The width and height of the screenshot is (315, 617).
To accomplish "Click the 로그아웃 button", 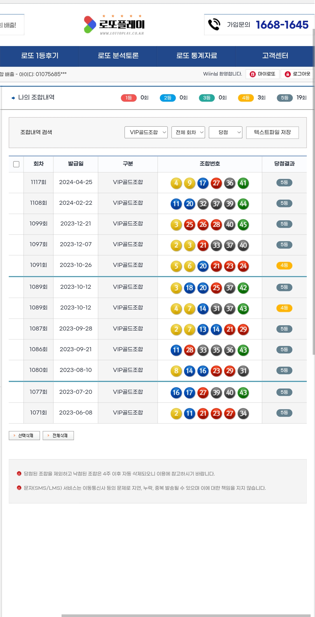I will [297, 74].
